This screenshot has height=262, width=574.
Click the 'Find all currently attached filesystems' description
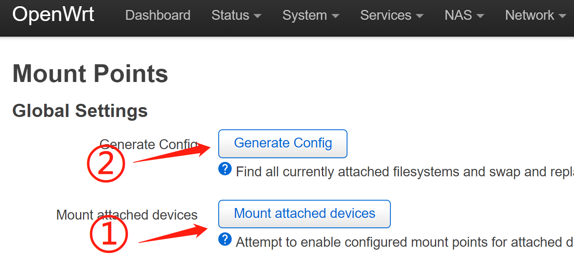tap(404, 172)
